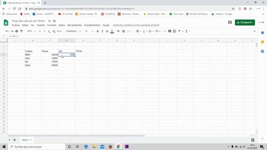
Task: Open the Herramientas menu
Action: point(74,25)
